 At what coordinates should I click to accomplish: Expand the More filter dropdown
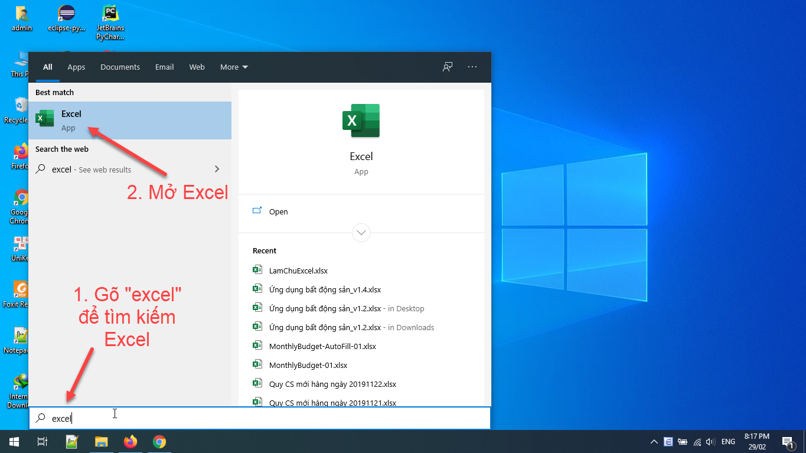[x=234, y=67]
